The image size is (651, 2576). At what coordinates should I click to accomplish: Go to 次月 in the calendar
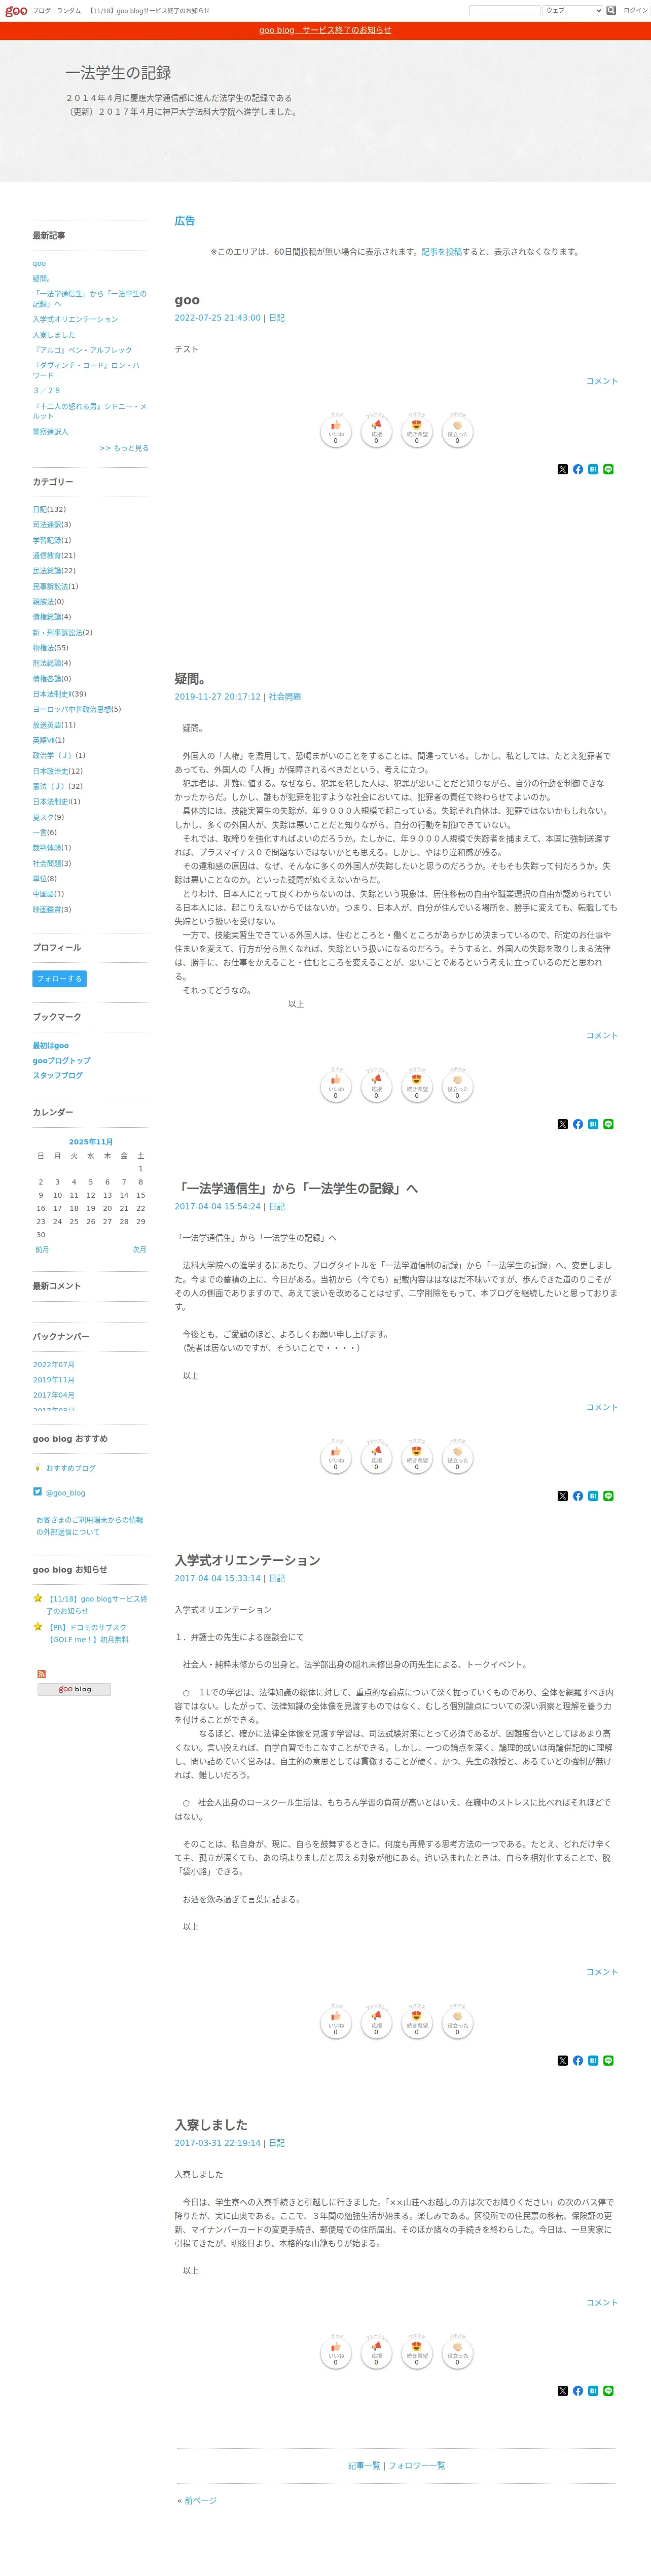click(x=139, y=1250)
